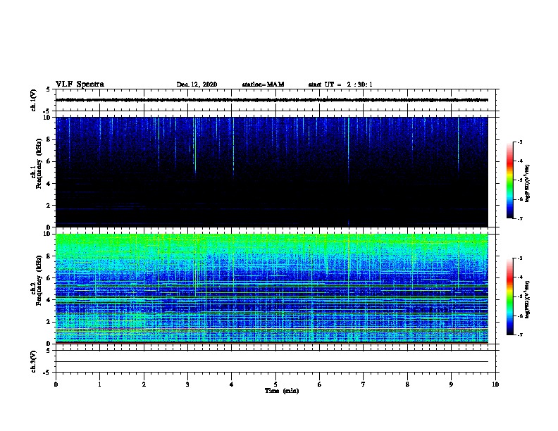Click the ch.1(V) waveform axis label
558x431 pixels.
click(34, 100)
